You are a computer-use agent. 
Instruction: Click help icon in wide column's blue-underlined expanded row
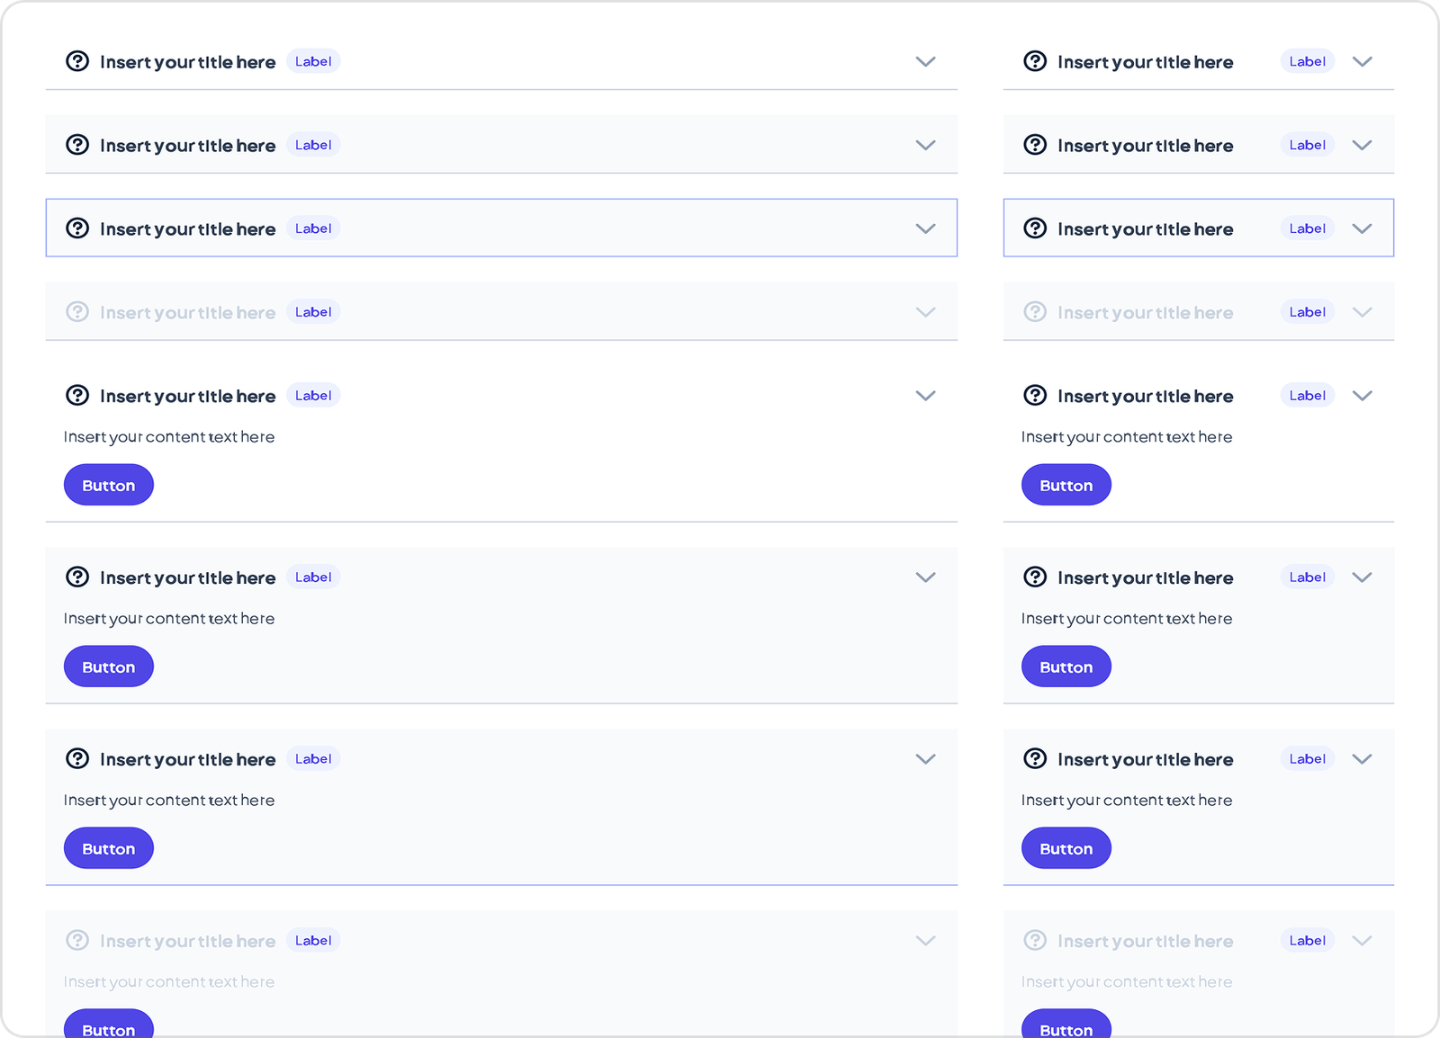[77, 759]
